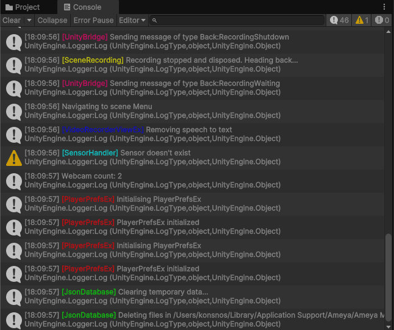Open the Clear options dropdown arrow
Image resolution: width=394 pixels, height=330 pixels.
29,20
